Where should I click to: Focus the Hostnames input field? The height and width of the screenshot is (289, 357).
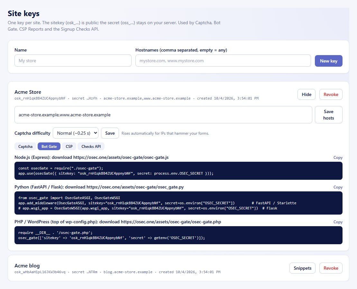(x=223, y=61)
